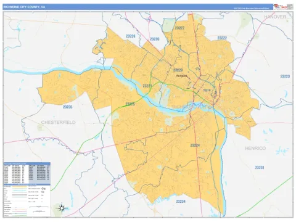
Task: Click the CHESTERFIELD county label
Action: pyautogui.click(x=59, y=123)
